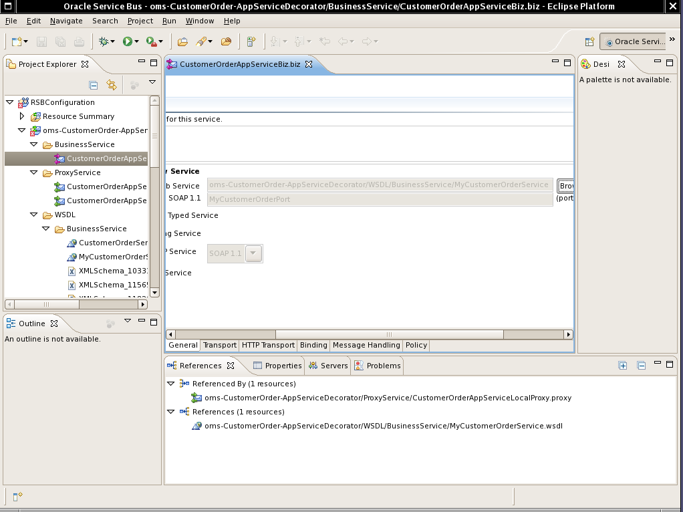Click the editor's horizontal scrollbar
This screenshot has width=683, height=512.
[x=390, y=334]
